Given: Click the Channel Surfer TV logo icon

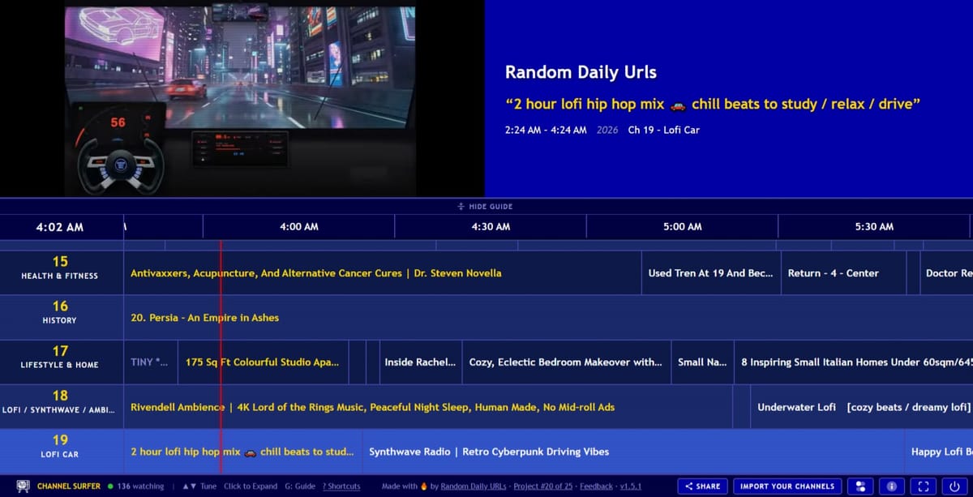Looking at the screenshot, I should 22,486.
